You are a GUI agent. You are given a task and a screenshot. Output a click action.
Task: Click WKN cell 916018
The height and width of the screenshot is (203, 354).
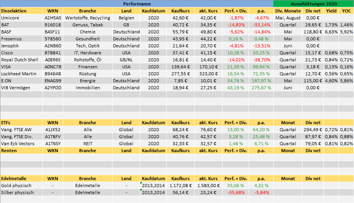pos(53,25)
